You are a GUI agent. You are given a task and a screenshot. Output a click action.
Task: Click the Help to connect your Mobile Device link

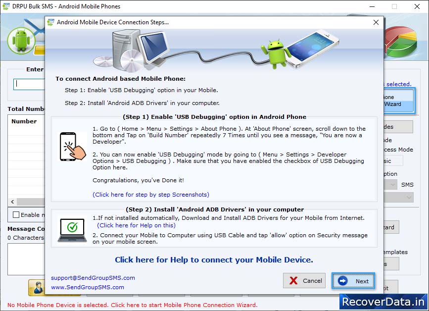coord(214,260)
